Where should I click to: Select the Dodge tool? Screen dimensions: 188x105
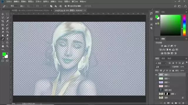[7, 35]
